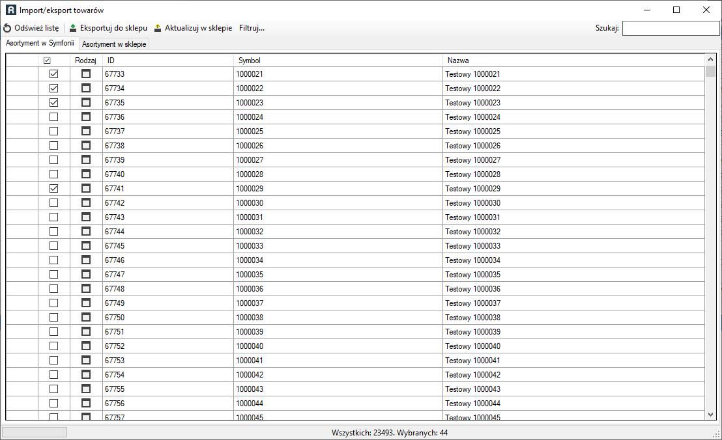
Task: Click ID cell 67755
Action: (x=168, y=389)
